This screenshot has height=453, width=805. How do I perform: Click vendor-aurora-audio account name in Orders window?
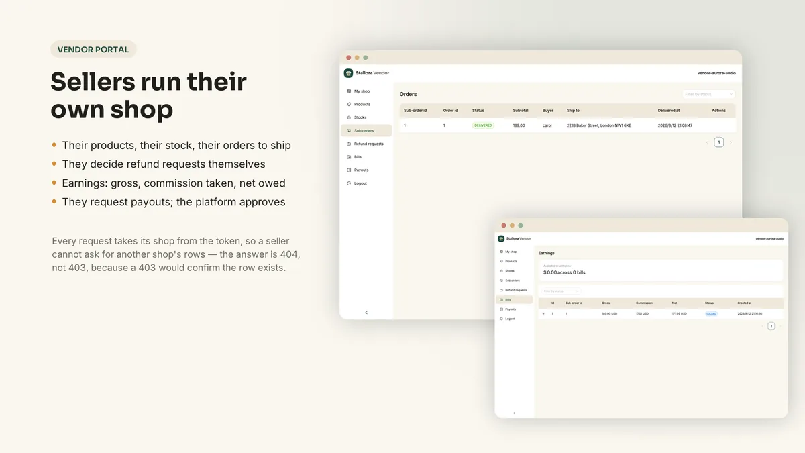click(x=716, y=73)
